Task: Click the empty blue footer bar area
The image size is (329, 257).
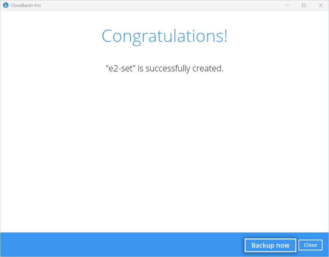Action: (110, 245)
